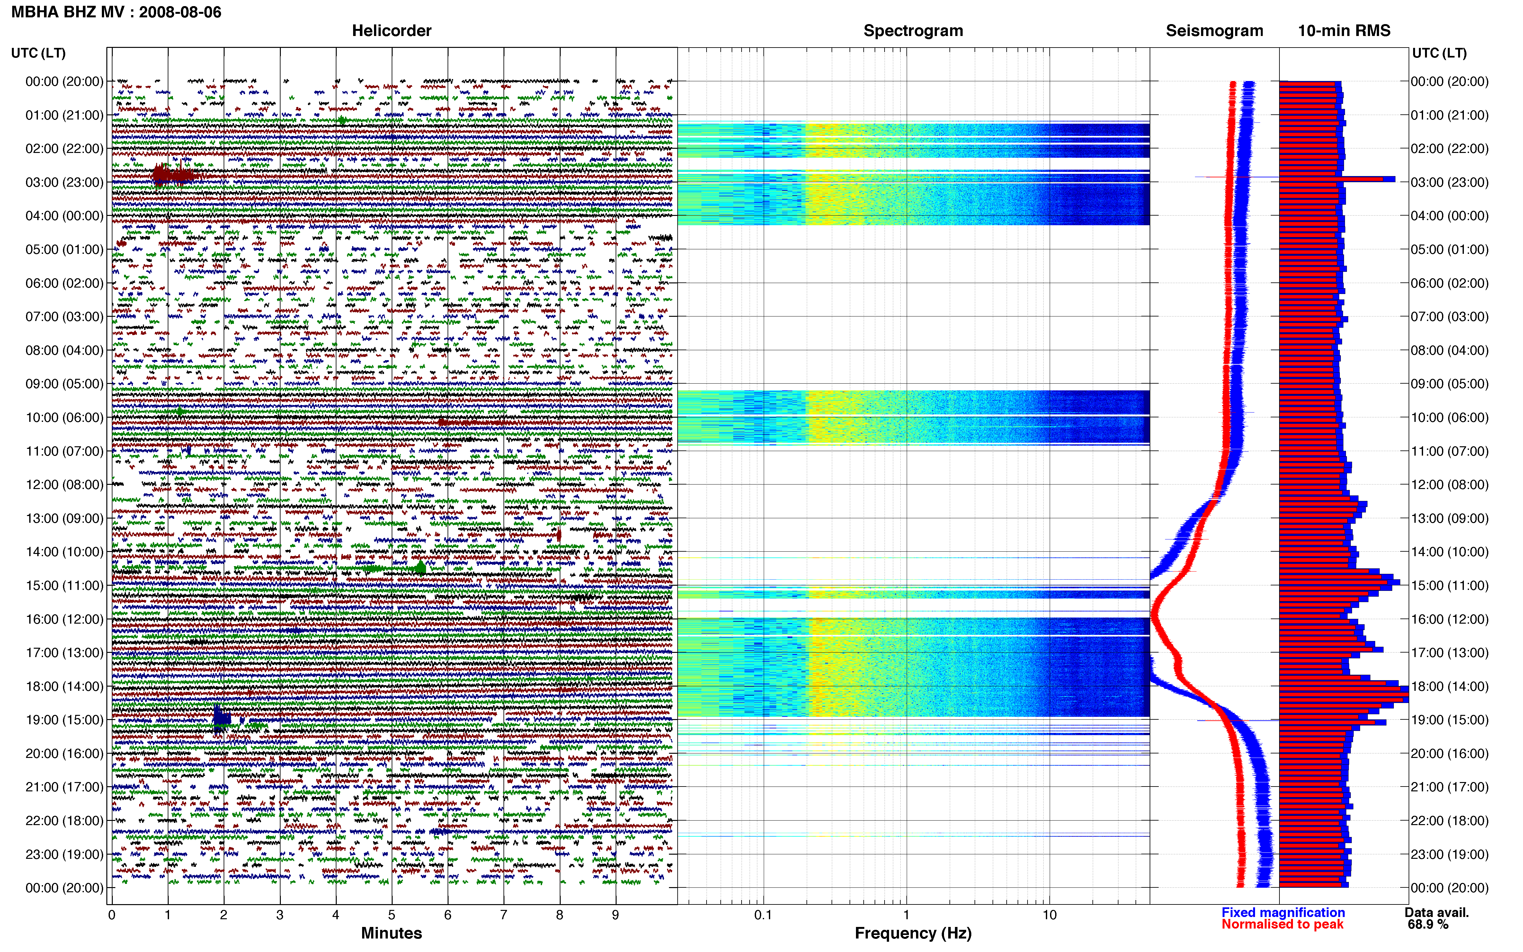Click minute tick '9' on helicorder axis
The width and height of the screenshot is (1523, 952).
pos(615,915)
